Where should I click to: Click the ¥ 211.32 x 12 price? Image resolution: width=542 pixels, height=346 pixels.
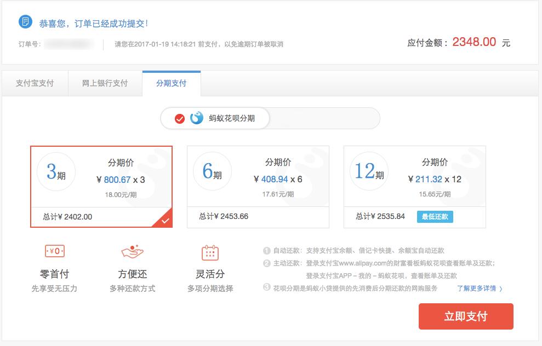(x=435, y=179)
